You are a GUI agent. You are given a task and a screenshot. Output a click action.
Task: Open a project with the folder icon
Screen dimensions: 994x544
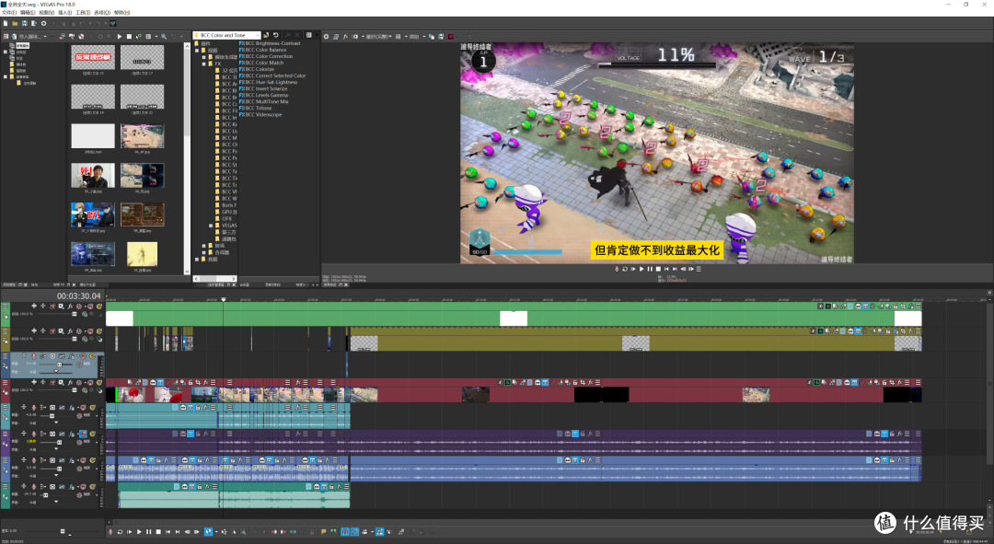[16, 23]
